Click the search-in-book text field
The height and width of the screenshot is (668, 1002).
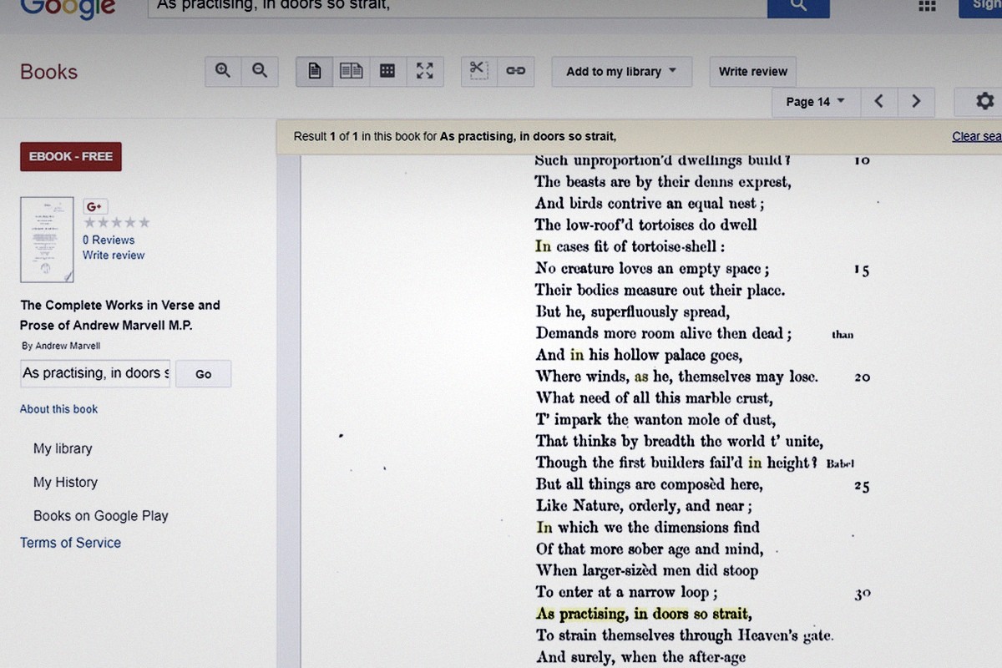pyautogui.click(x=95, y=373)
